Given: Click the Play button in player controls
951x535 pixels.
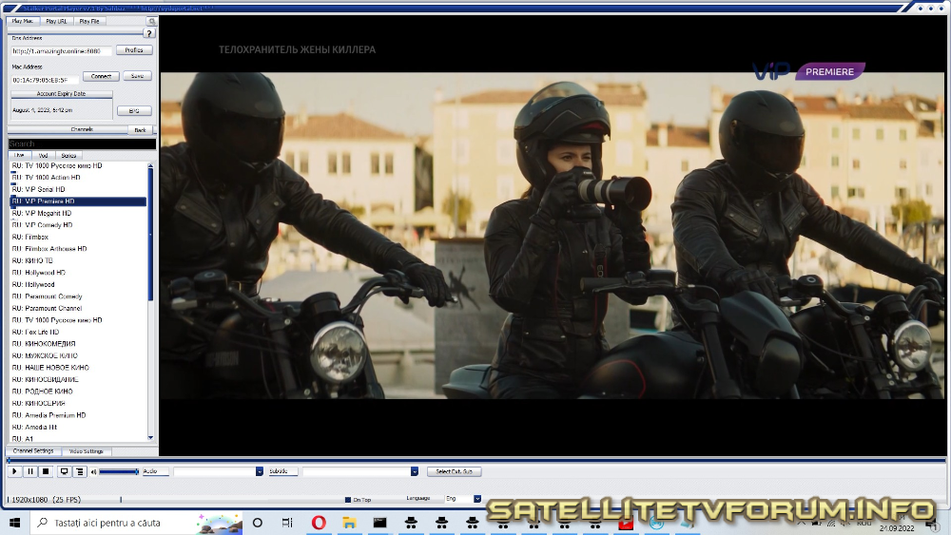Looking at the screenshot, I should [14, 471].
